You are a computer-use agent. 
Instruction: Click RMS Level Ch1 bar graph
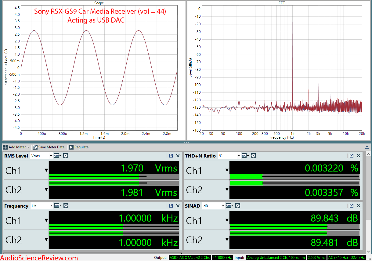click(114, 176)
